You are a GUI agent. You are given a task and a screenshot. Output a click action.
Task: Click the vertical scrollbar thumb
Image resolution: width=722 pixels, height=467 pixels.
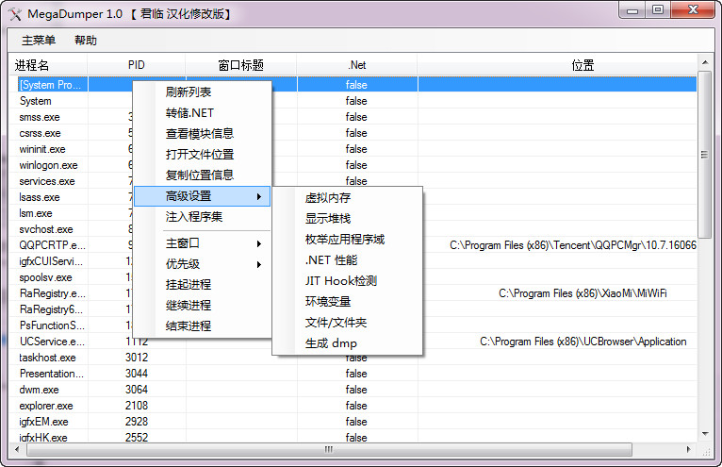704,155
